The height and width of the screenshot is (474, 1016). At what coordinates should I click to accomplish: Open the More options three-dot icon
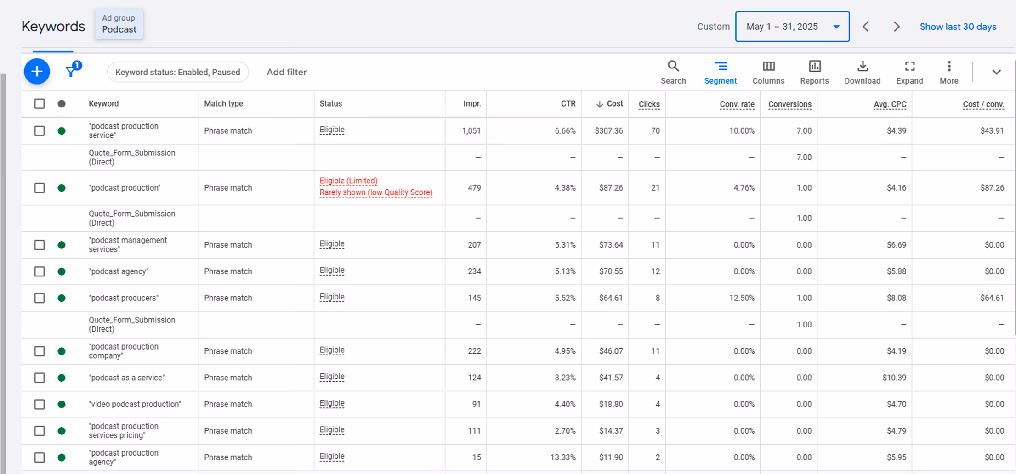pyautogui.click(x=948, y=72)
